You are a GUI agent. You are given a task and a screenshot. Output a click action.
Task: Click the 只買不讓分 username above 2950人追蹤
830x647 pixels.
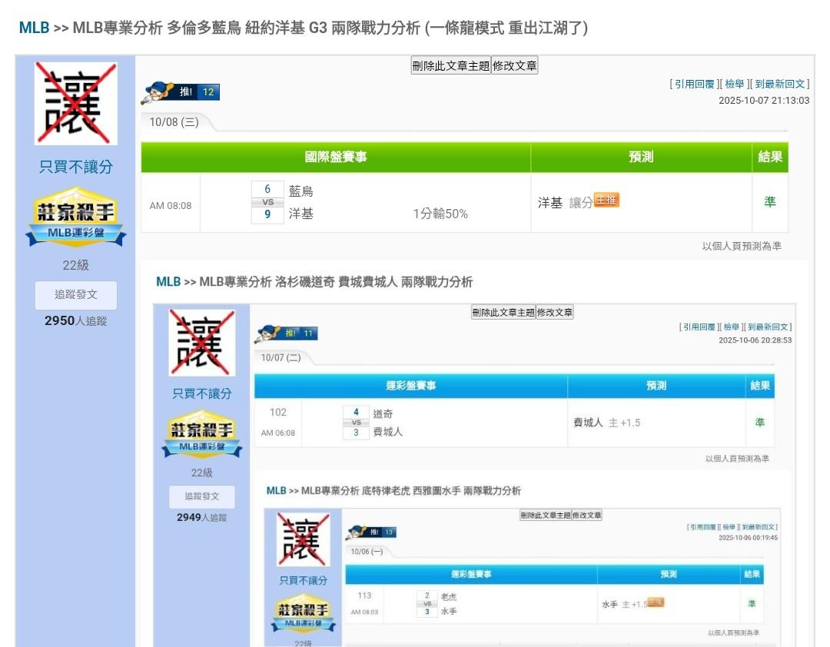[75, 168]
